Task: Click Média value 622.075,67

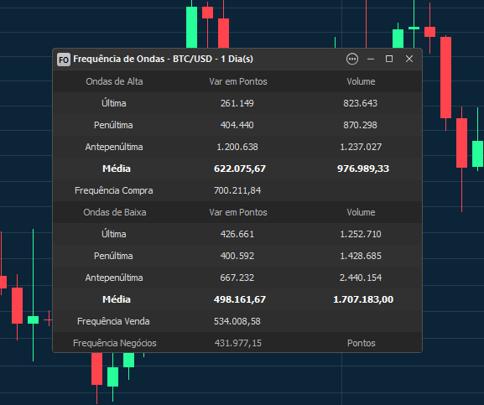Action: click(x=240, y=169)
